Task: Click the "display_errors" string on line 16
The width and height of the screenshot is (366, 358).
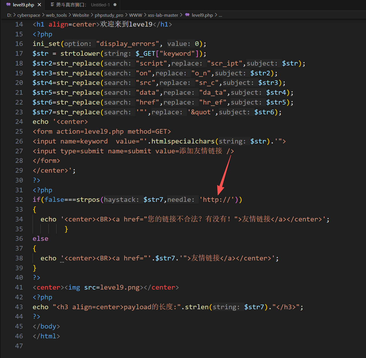Action: [x=128, y=44]
